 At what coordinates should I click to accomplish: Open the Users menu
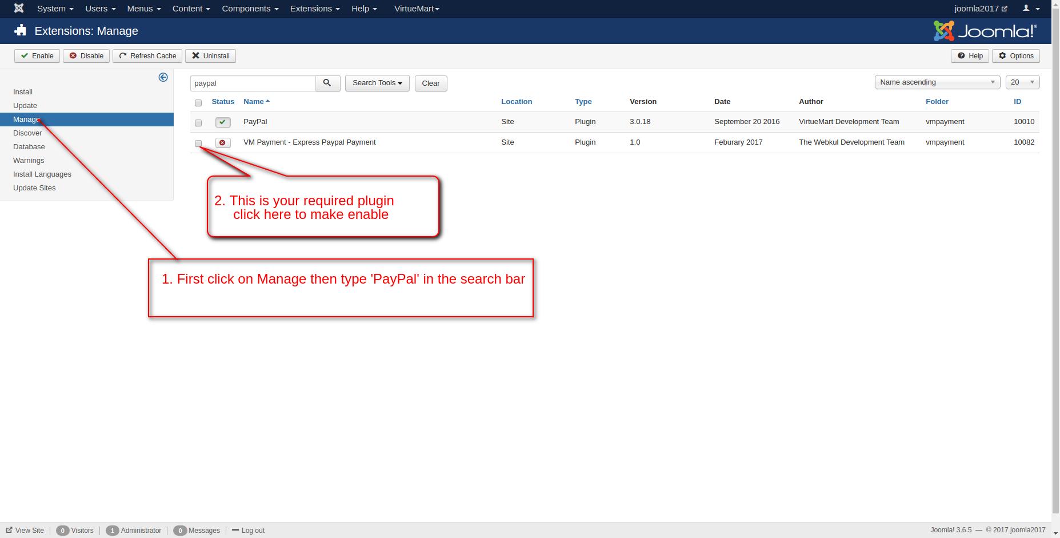[100, 9]
